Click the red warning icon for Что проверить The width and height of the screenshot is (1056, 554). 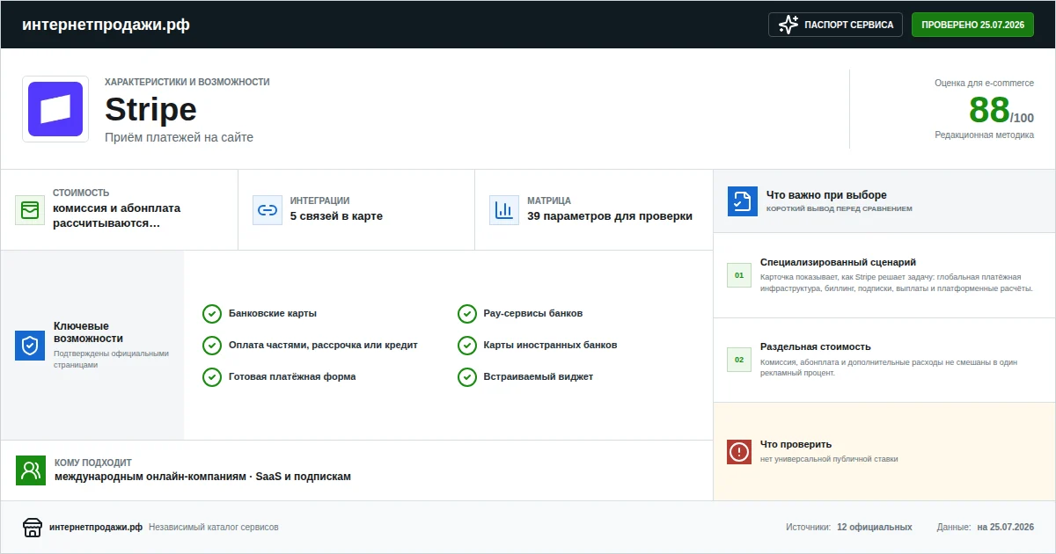[739, 452]
